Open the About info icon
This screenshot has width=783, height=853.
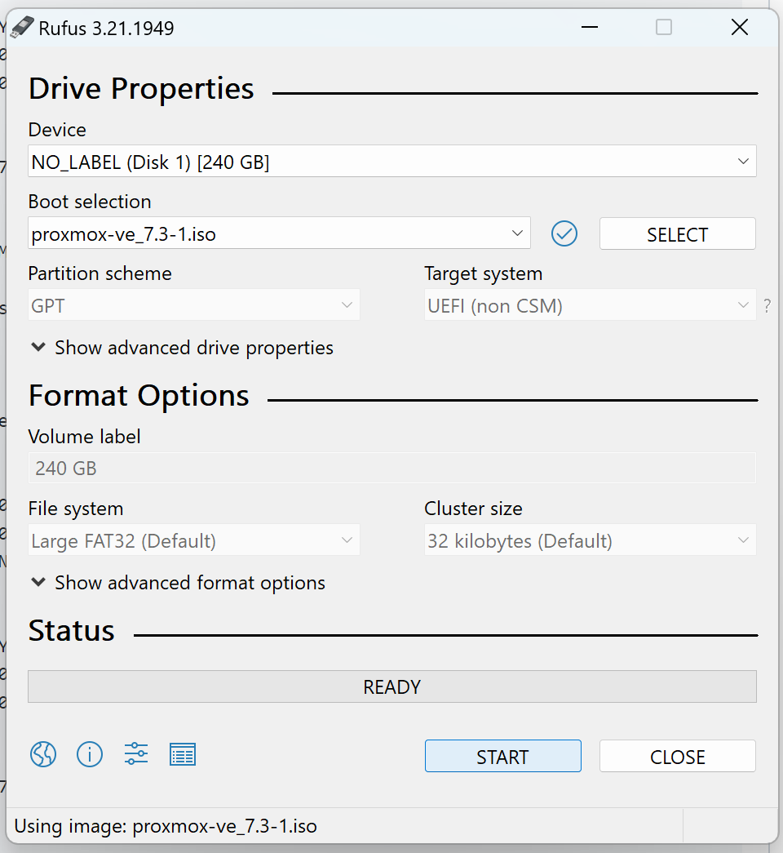(90, 754)
